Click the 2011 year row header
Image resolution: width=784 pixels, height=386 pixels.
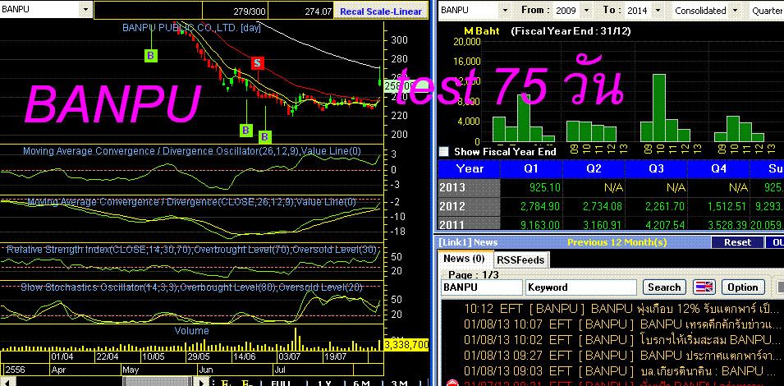(469, 224)
